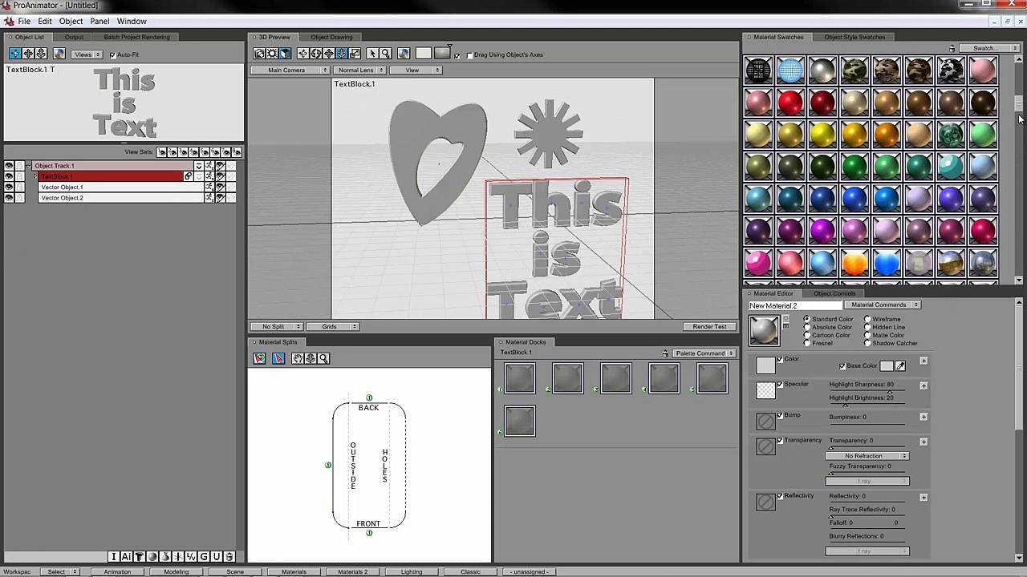This screenshot has width=1027, height=577.
Task: Click the bold T text icon in bottom toolbar
Action: [139, 557]
